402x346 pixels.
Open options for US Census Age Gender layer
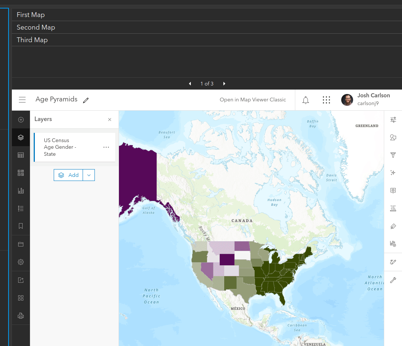click(106, 147)
